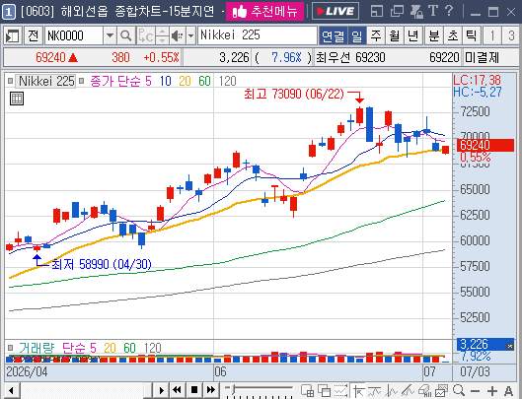Click the Nikkei 225 chart legend label

46,81
